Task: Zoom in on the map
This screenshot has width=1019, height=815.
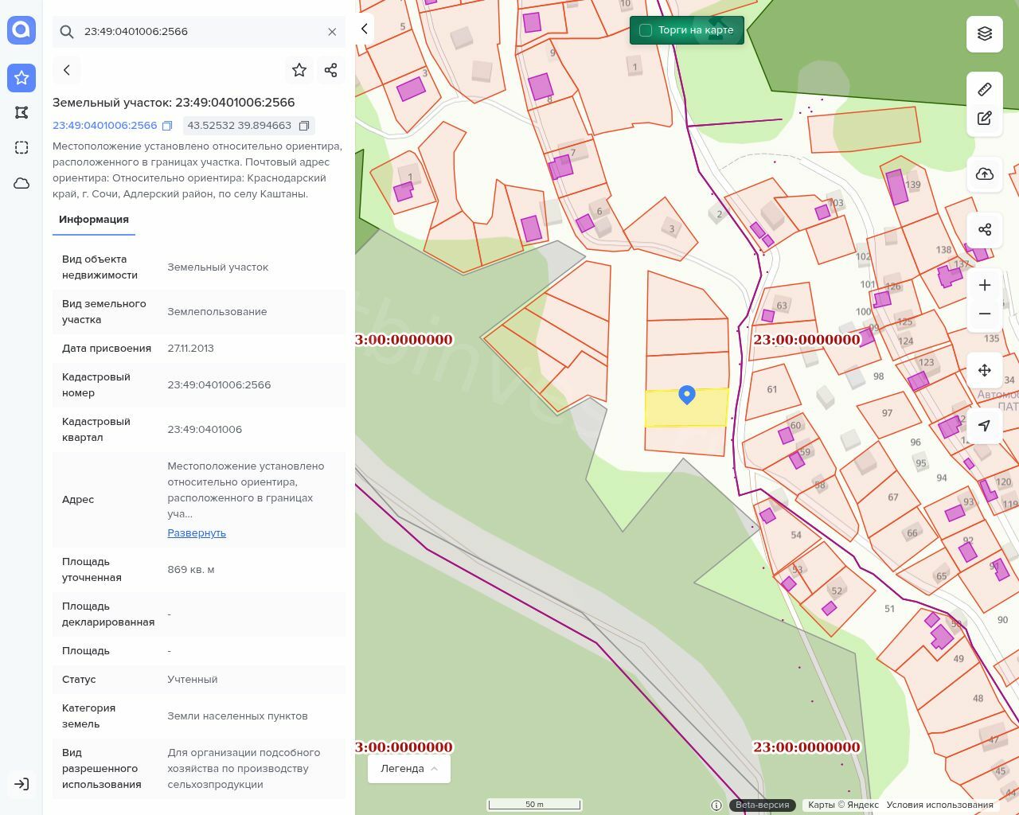Action: 985,285
